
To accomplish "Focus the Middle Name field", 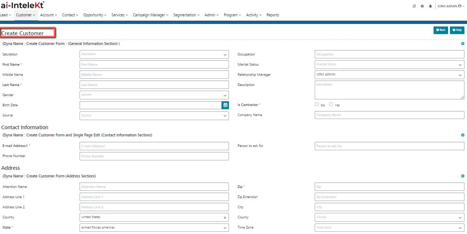I will [x=154, y=75].
